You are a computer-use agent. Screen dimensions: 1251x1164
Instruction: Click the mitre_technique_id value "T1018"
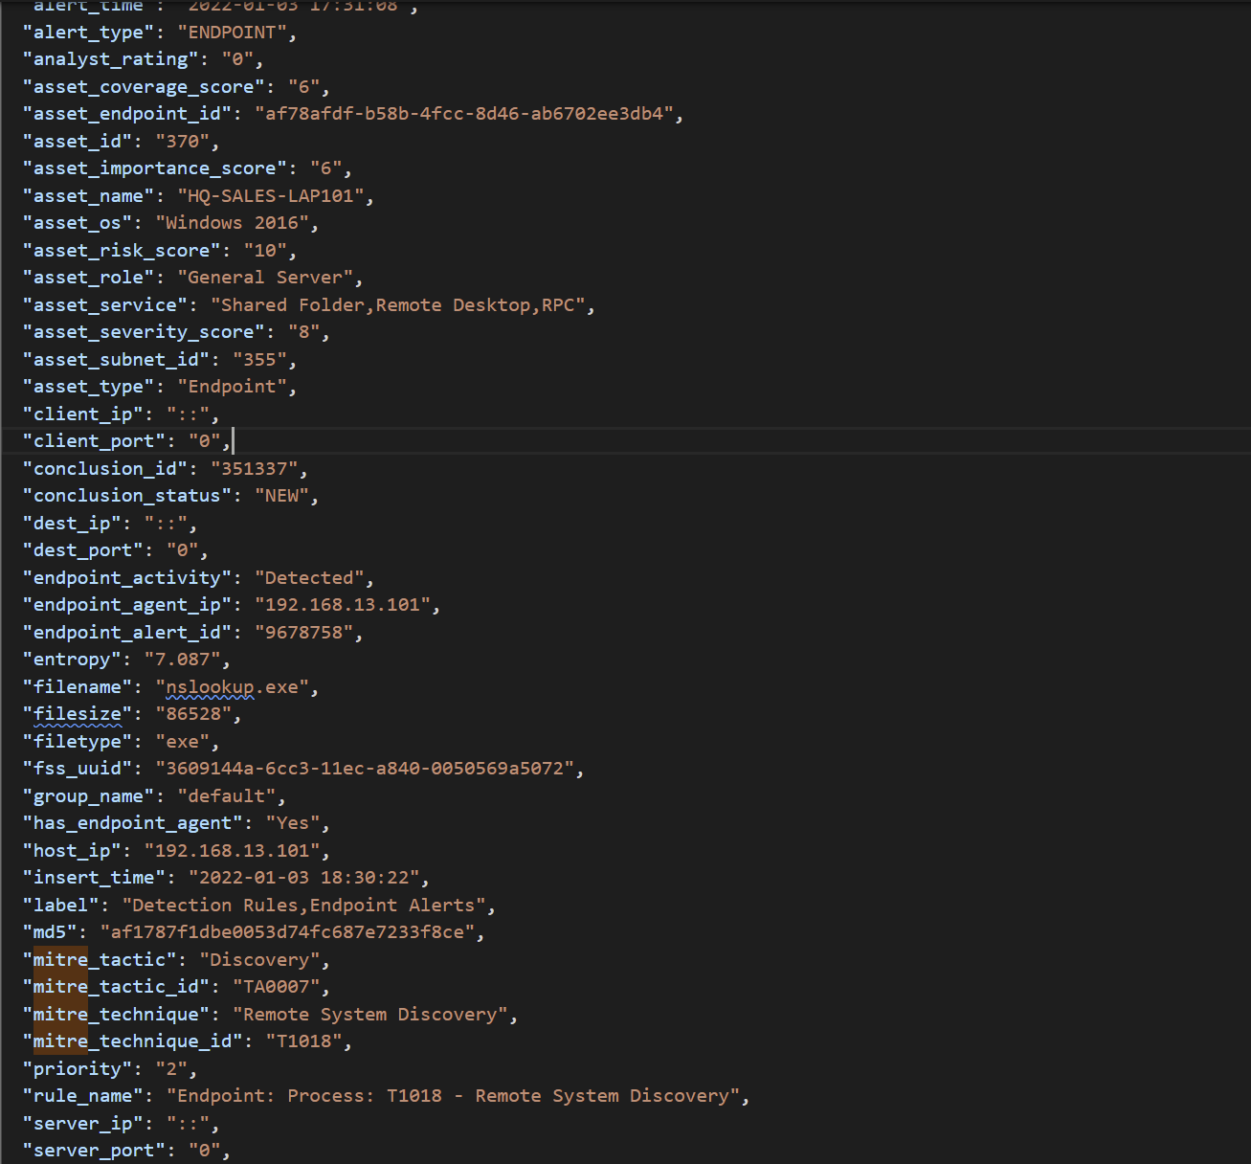tap(303, 1041)
